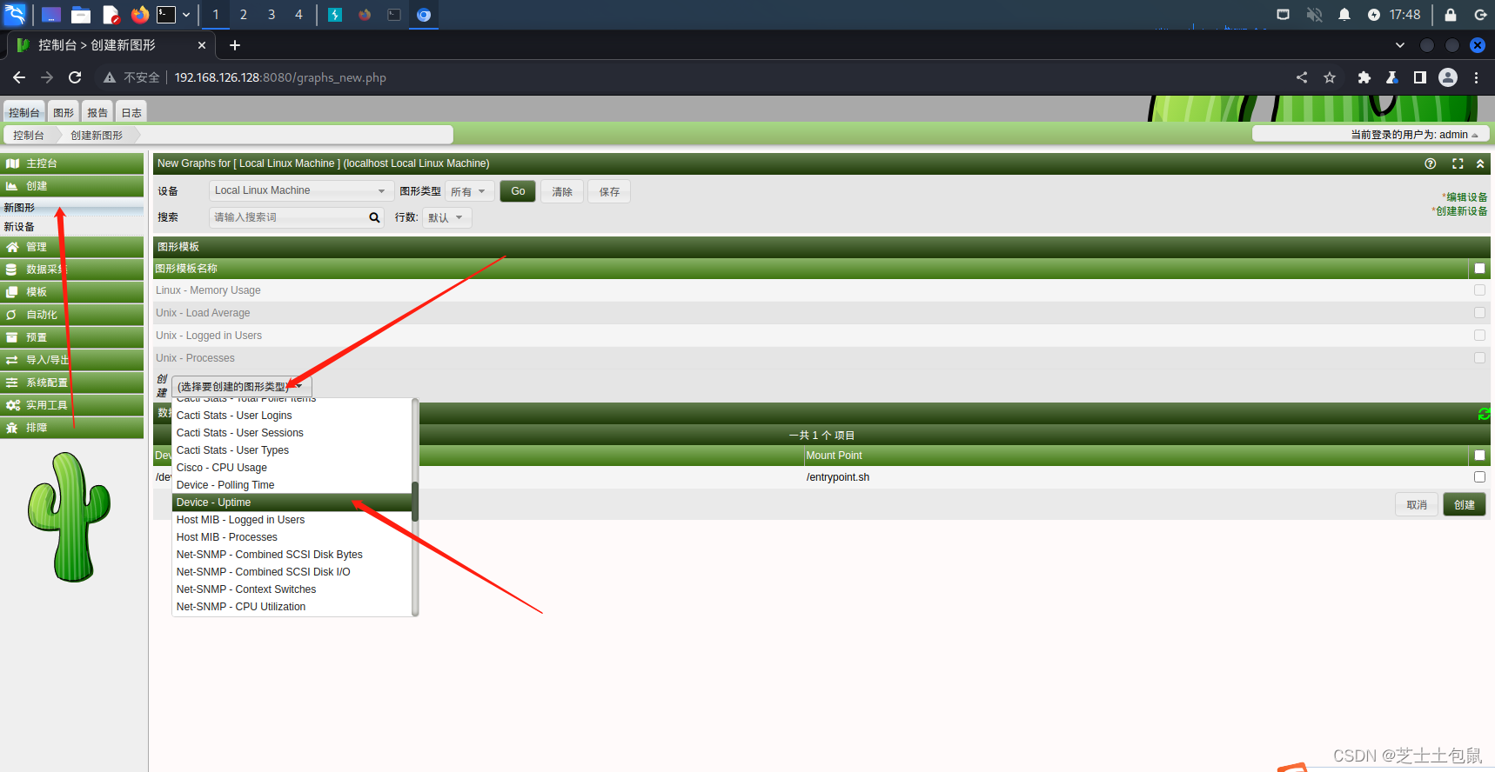Viewport: 1495px width, 772px height.
Task: Click the 请输入搜索词 search field
Action: pyautogui.click(x=289, y=217)
